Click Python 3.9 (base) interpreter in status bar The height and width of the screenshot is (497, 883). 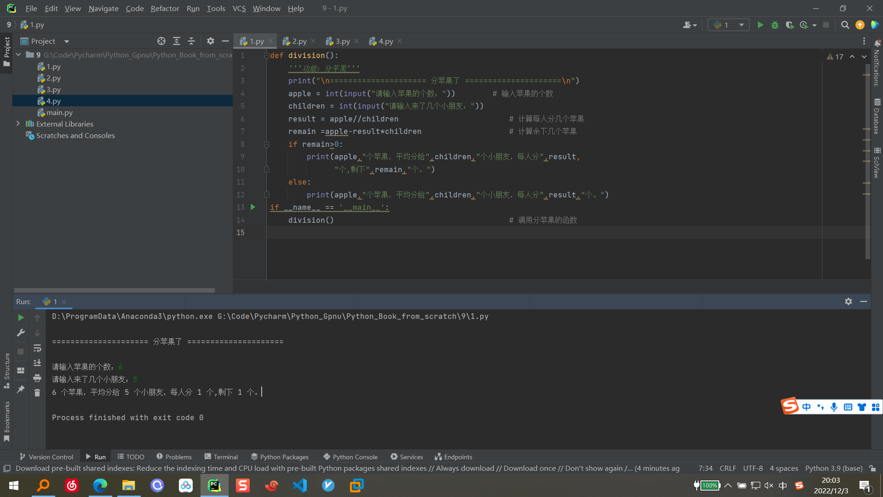click(x=833, y=468)
